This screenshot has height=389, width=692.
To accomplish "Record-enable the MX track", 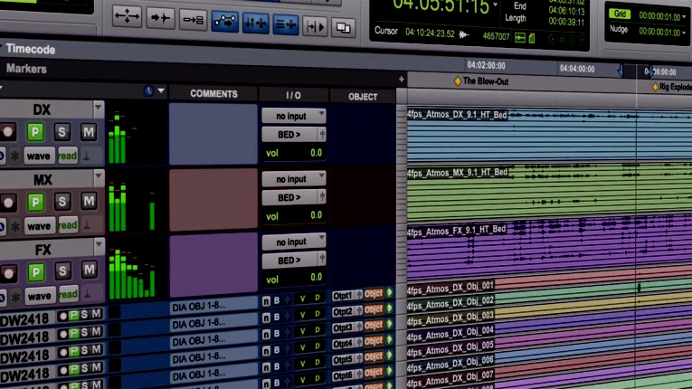I will 8,203.
